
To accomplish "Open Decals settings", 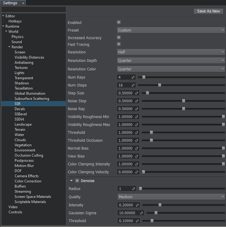I will click(x=20, y=109).
